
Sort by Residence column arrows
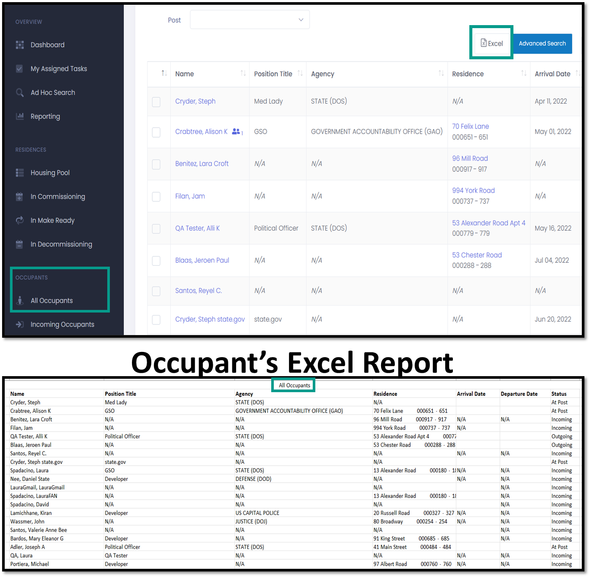tap(524, 73)
